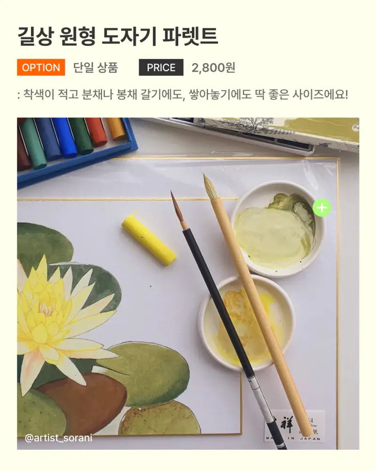Click the dark PRICE badge
The image size is (376, 471).
(x=161, y=67)
